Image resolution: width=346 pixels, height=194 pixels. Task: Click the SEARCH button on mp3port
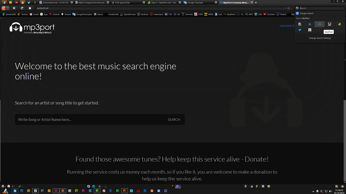click(173, 120)
